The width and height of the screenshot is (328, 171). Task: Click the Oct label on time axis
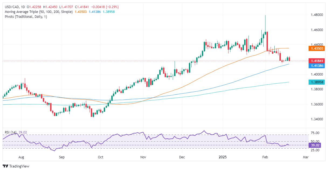pos(101,156)
